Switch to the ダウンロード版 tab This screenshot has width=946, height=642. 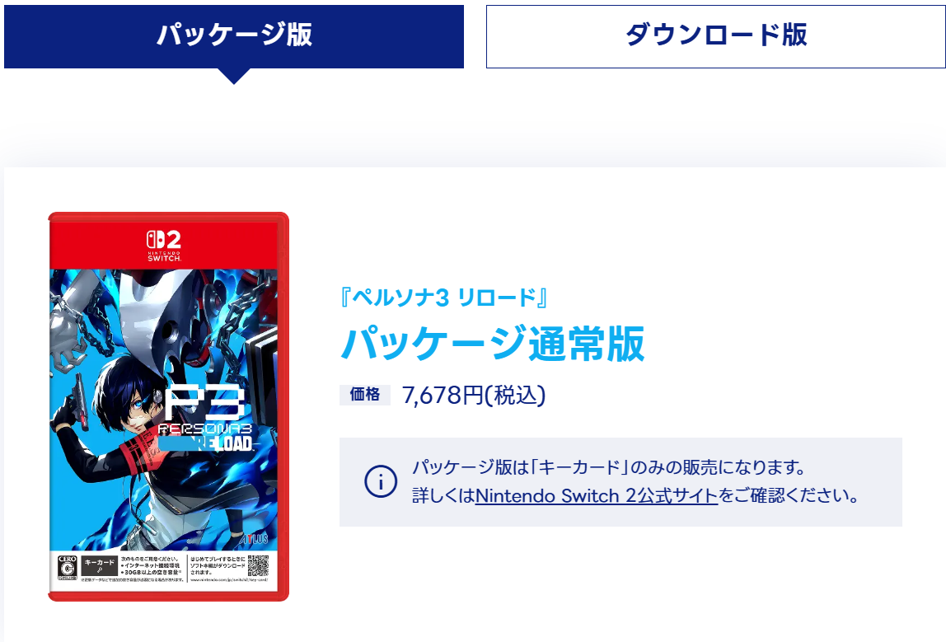pos(715,36)
